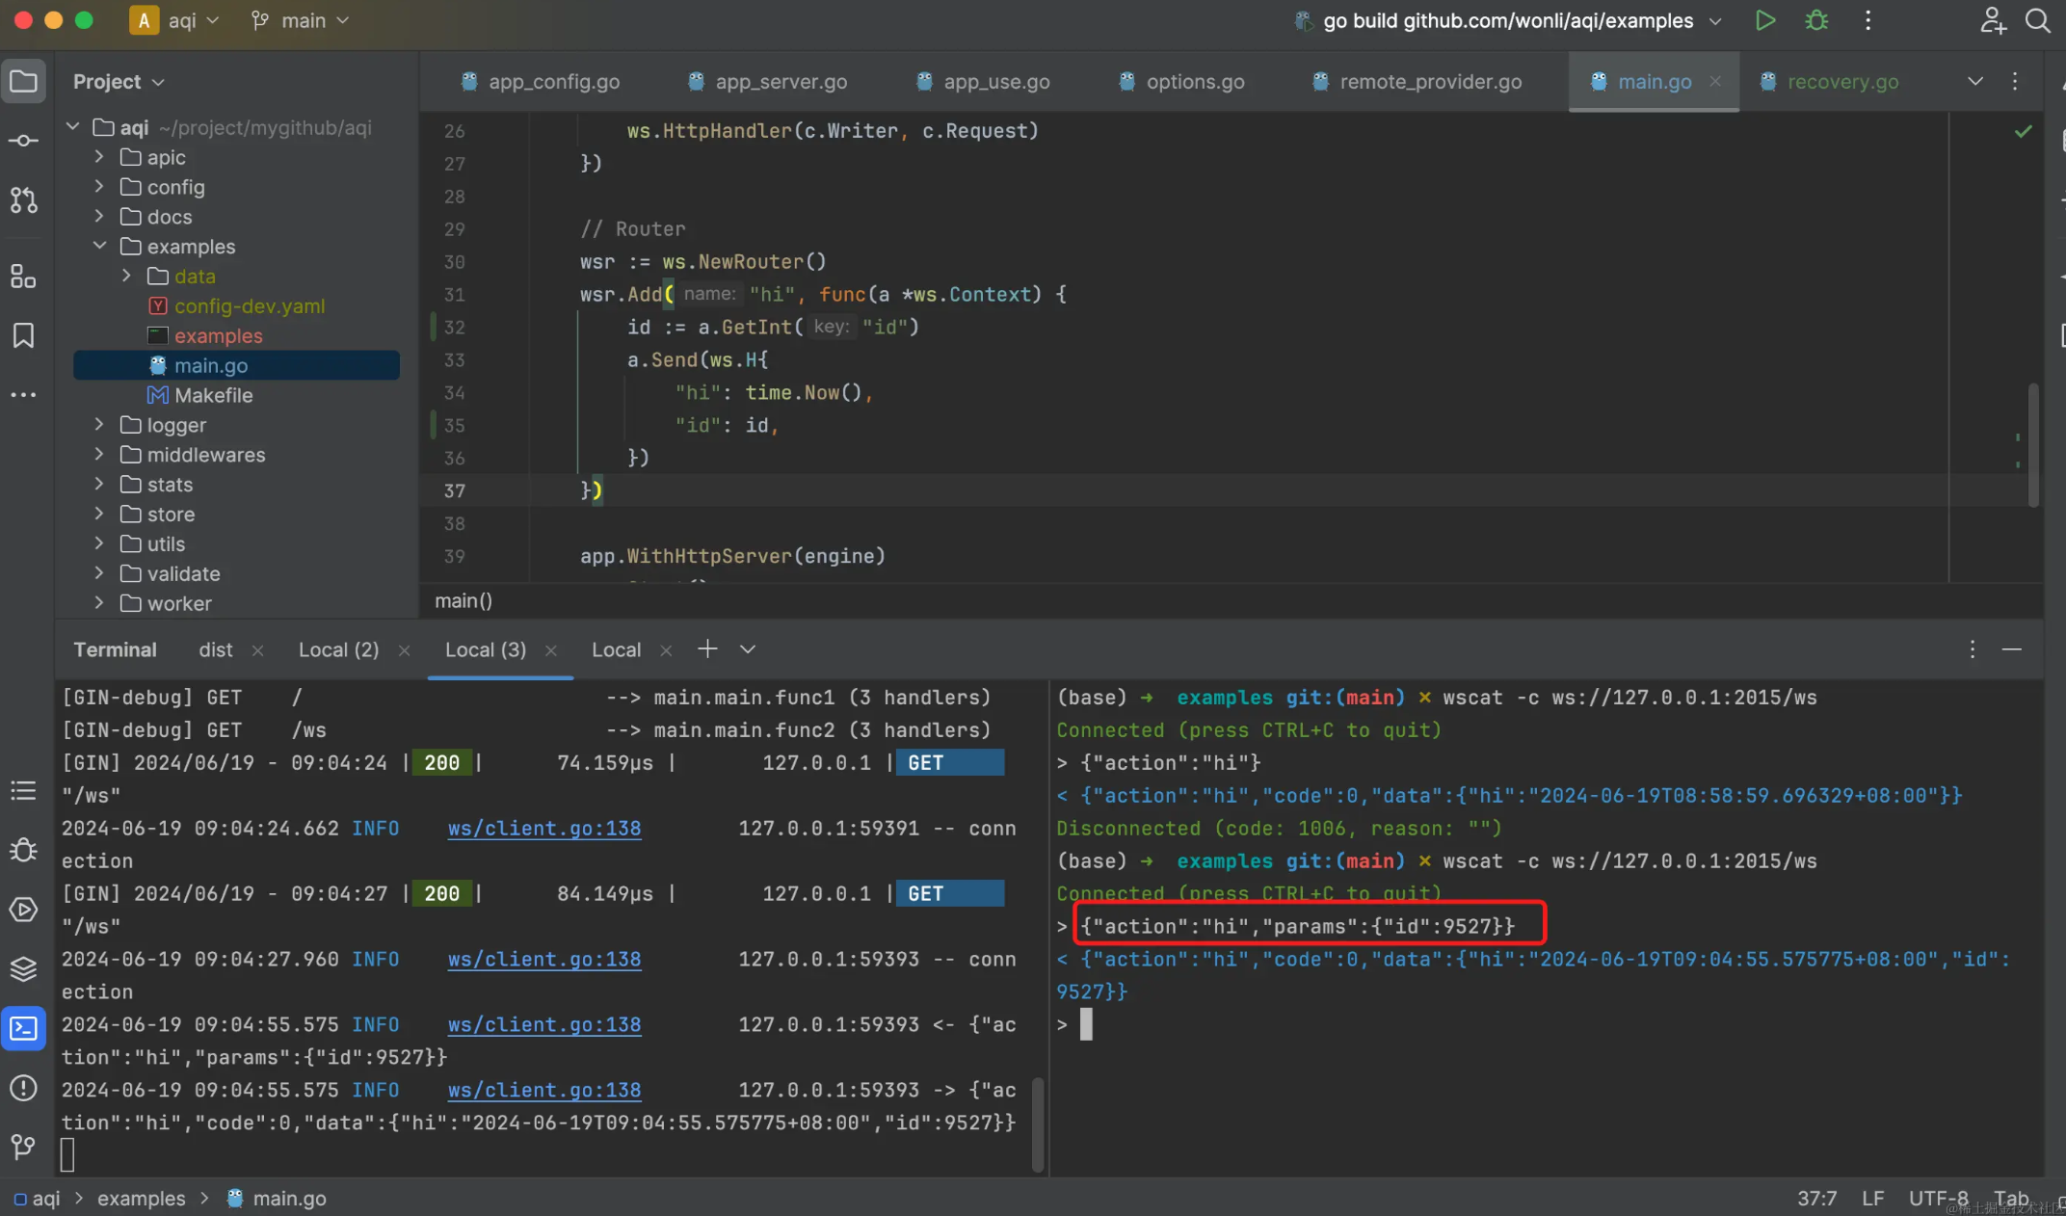Screen dimensions: 2066x1216
Task: Show hidden editor tabs chevron
Action: pyautogui.click(x=1975, y=82)
